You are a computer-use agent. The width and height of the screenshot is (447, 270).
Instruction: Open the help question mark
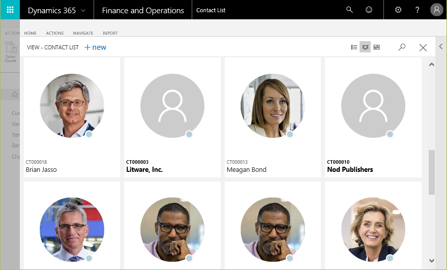tap(418, 10)
